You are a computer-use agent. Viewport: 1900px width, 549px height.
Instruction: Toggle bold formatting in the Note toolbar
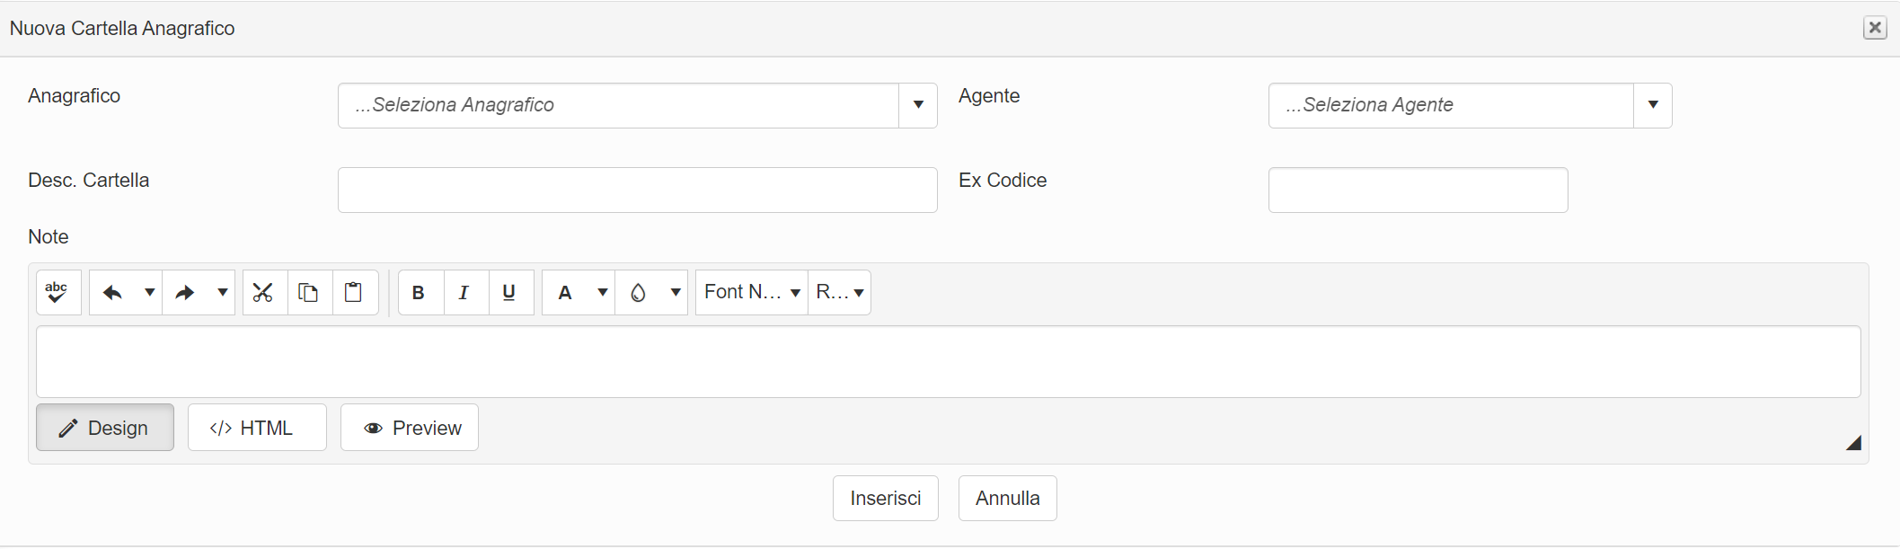coord(419,292)
